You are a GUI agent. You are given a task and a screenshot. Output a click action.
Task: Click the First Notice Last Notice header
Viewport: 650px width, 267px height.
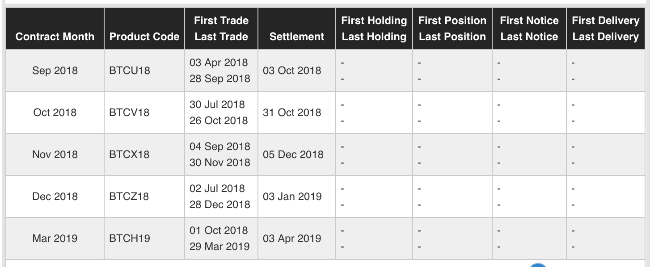click(x=529, y=29)
